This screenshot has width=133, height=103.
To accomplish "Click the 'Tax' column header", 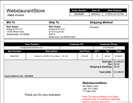I will pos(107,51).
